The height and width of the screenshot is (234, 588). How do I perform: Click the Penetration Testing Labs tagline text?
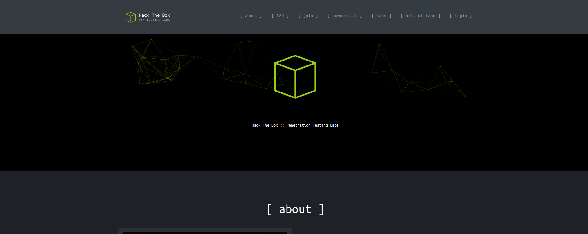click(x=312, y=125)
